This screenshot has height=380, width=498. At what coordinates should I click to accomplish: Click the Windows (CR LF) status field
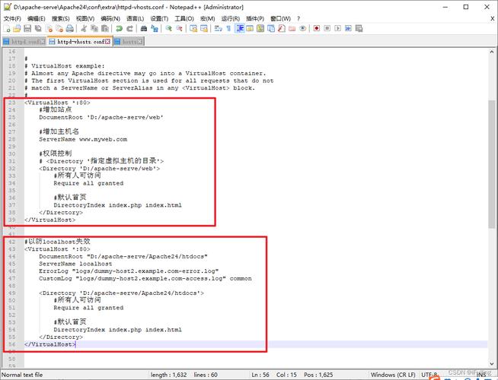pyautogui.click(x=393, y=375)
